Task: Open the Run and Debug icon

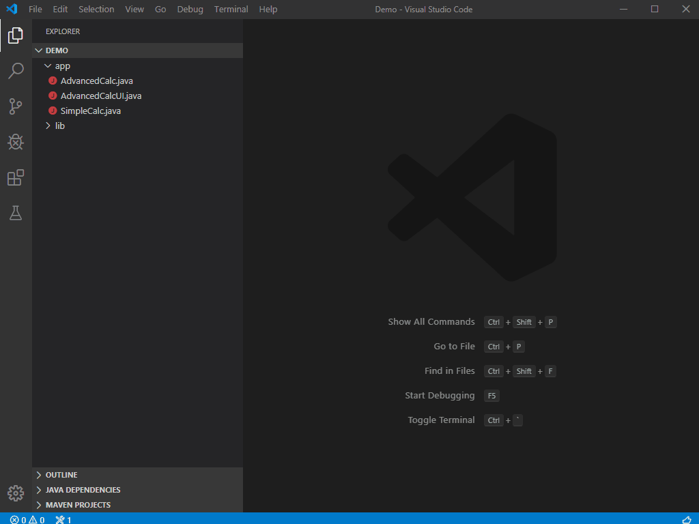Action: (16, 142)
